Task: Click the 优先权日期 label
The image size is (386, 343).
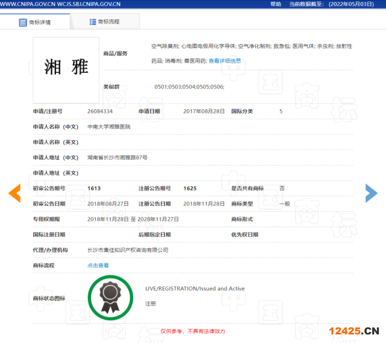Action: coord(244,235)
